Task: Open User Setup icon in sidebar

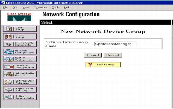Action: pyautogui.click(x=9, y=29)
